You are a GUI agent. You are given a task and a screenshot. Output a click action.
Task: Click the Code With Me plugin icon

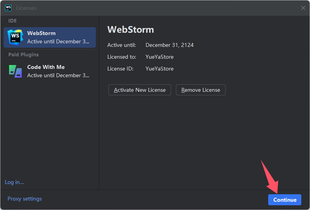point(15,71)
